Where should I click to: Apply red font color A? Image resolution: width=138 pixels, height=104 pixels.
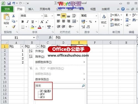coord(39,27)
